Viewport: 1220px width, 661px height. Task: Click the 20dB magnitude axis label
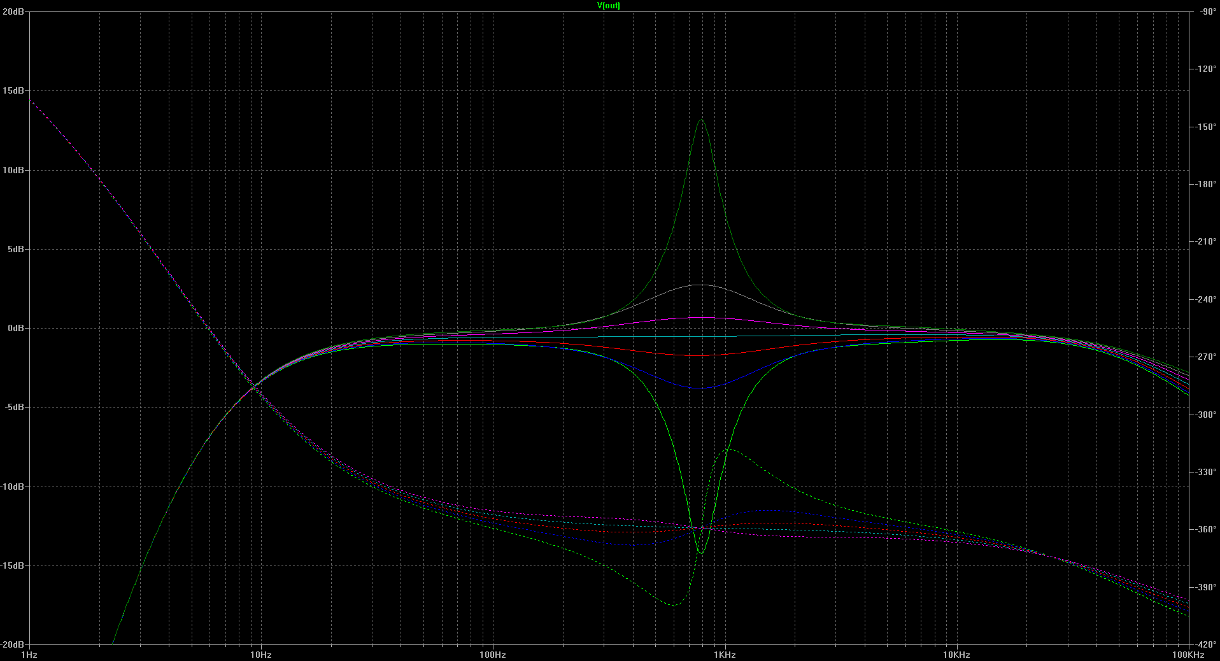(x=13, y=11)
